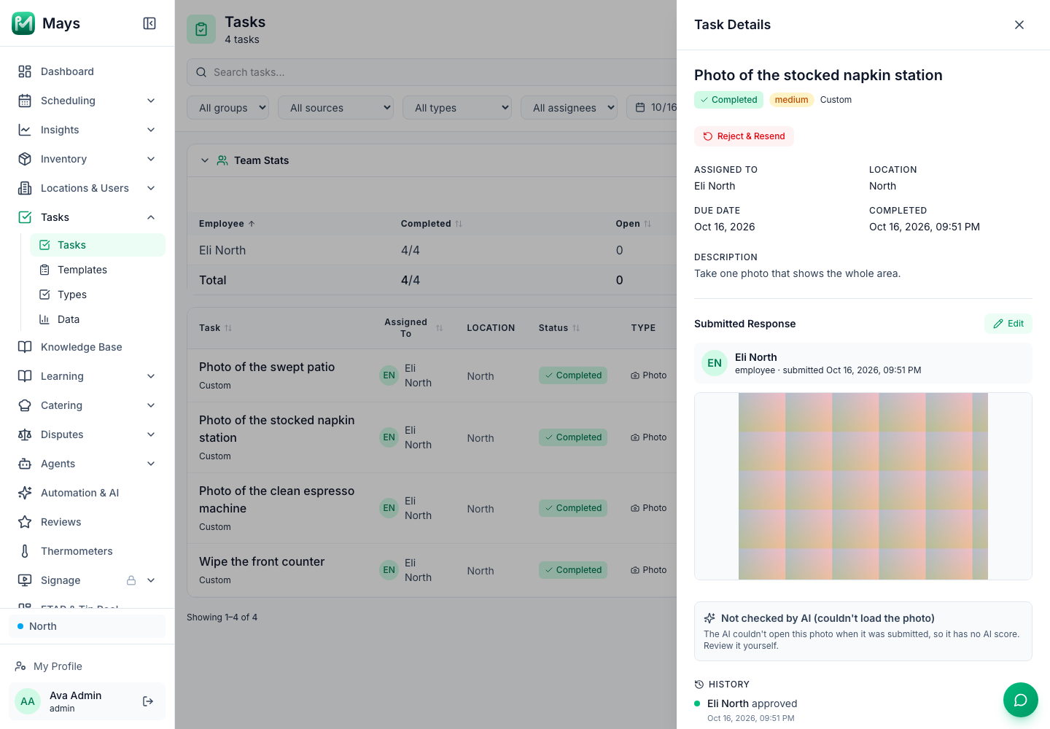Expand the Insights menu chevron
The height and width of the screenshot is (729, 1050).
(151, 130)
